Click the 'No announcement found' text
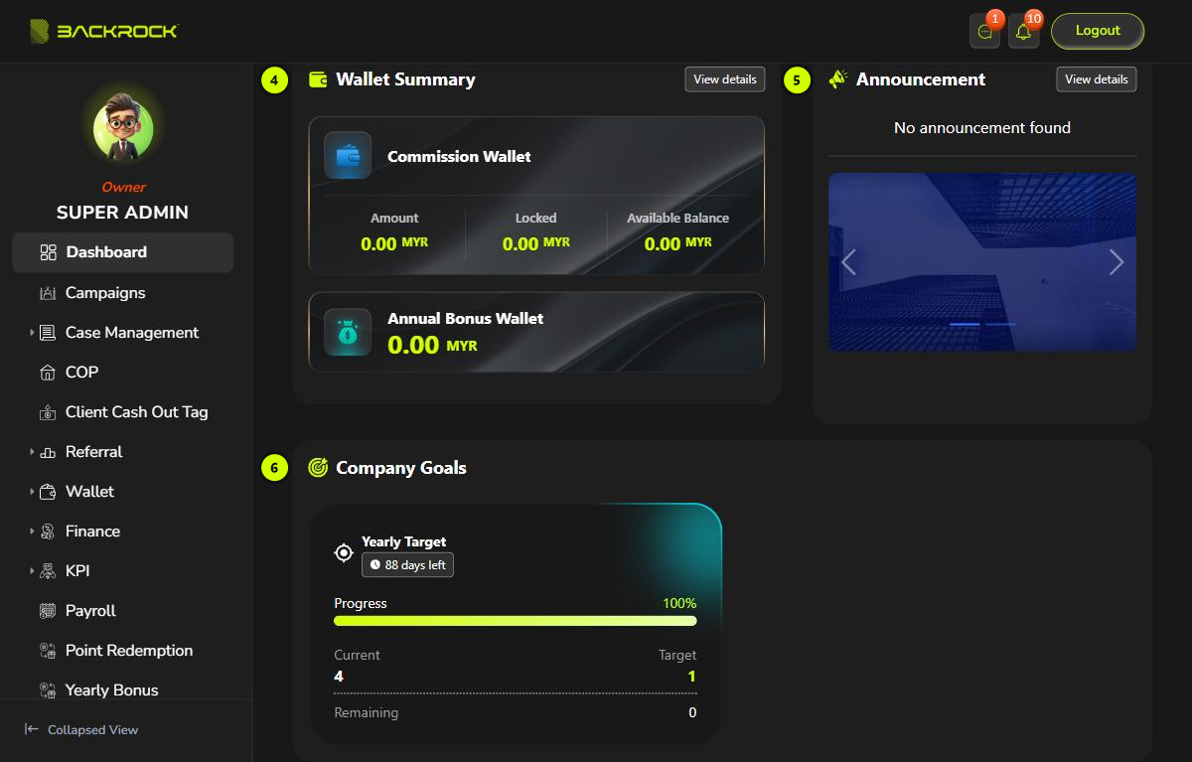 tap(982, 127)
